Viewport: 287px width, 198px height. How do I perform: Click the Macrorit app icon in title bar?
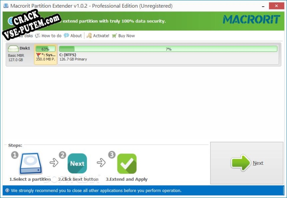[x=6, y=6]
